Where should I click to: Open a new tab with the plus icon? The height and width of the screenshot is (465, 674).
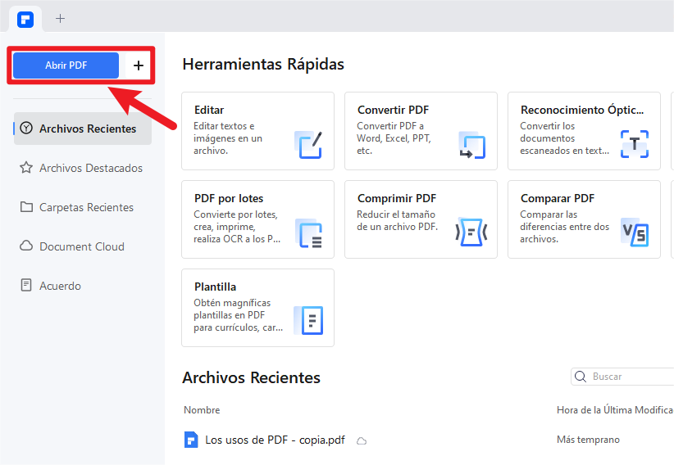(x=60, y=19)
